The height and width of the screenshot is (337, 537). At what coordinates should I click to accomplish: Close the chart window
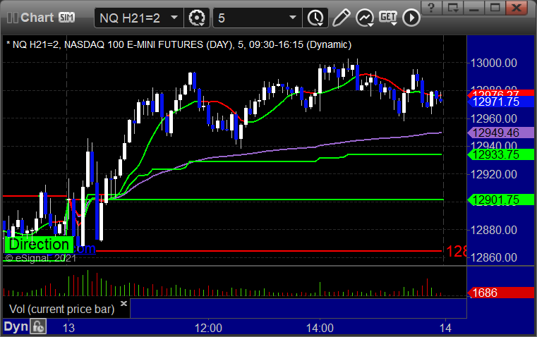click(517, 7)
